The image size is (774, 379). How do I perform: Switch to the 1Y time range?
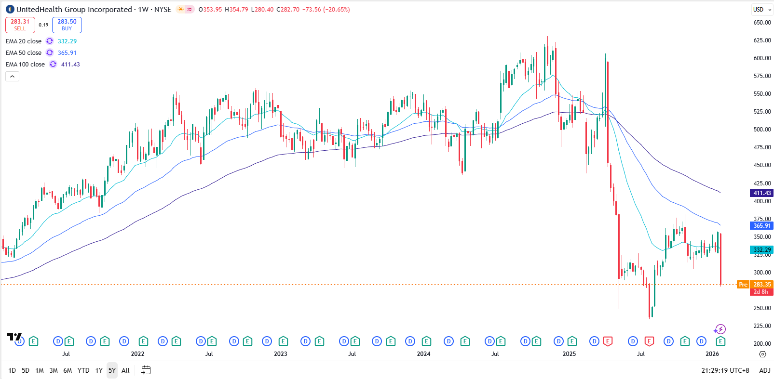pos(99,370)
